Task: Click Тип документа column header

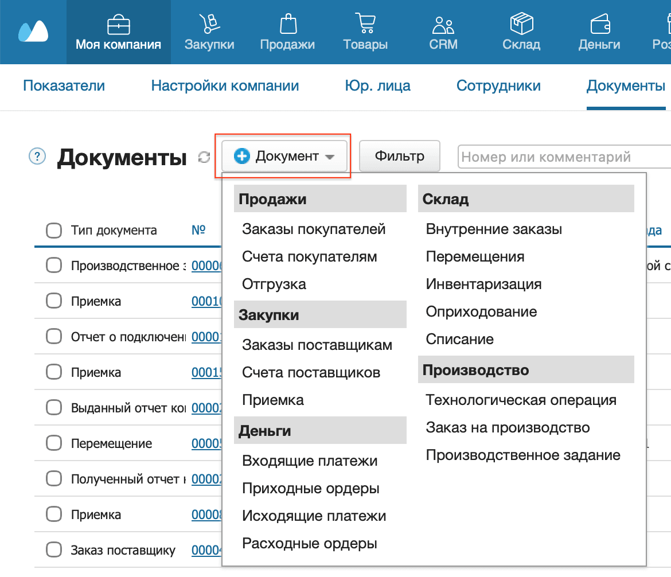Action: click(x=114, y=231)
